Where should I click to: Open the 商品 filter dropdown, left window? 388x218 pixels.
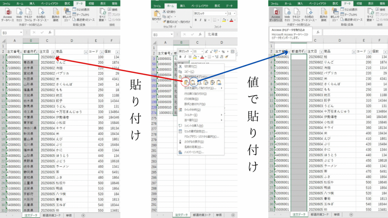[x=86, y=52]
